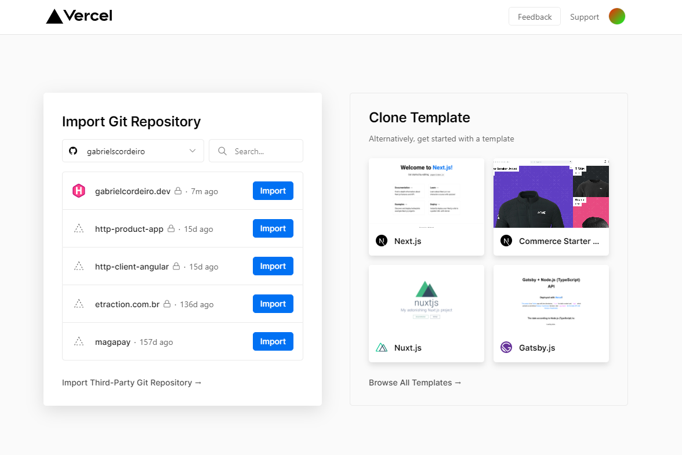The width and height of the screenshot is (682, 455).
Task: Click the http-client-angular repository name
Action: point(132,267)
